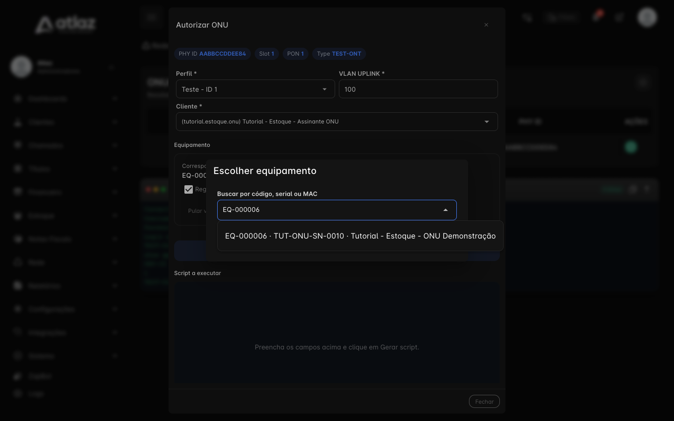
Task: Expand the Cliente dropdown
Action: [x=337, y=122]
